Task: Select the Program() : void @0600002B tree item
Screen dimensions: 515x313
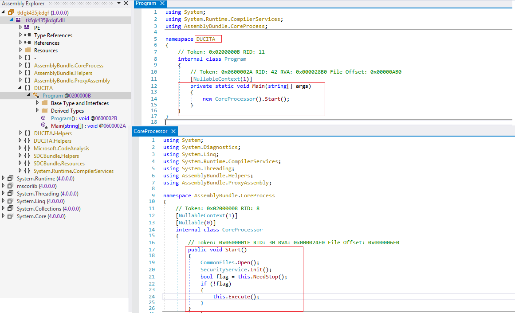Action: pyautogui.click(x=84, y=118)
